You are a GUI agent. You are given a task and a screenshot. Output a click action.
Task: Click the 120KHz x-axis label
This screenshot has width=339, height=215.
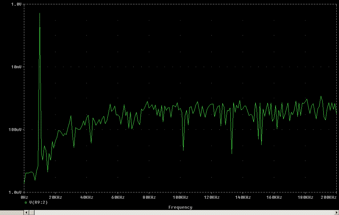pos(212,197)
